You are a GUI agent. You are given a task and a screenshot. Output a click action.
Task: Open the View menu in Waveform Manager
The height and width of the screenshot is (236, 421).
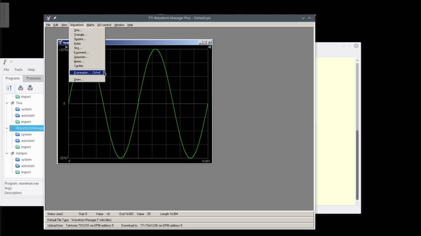coord(64,25)
